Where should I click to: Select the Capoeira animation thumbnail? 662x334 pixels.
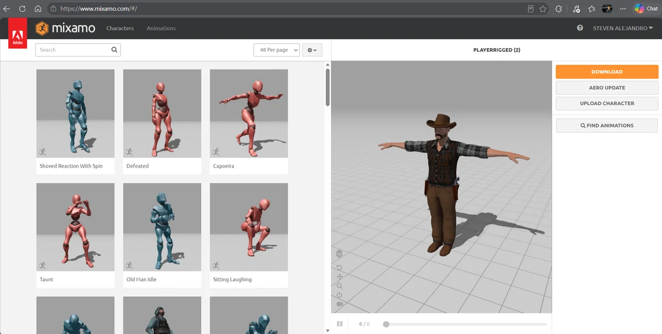[249, 114]
